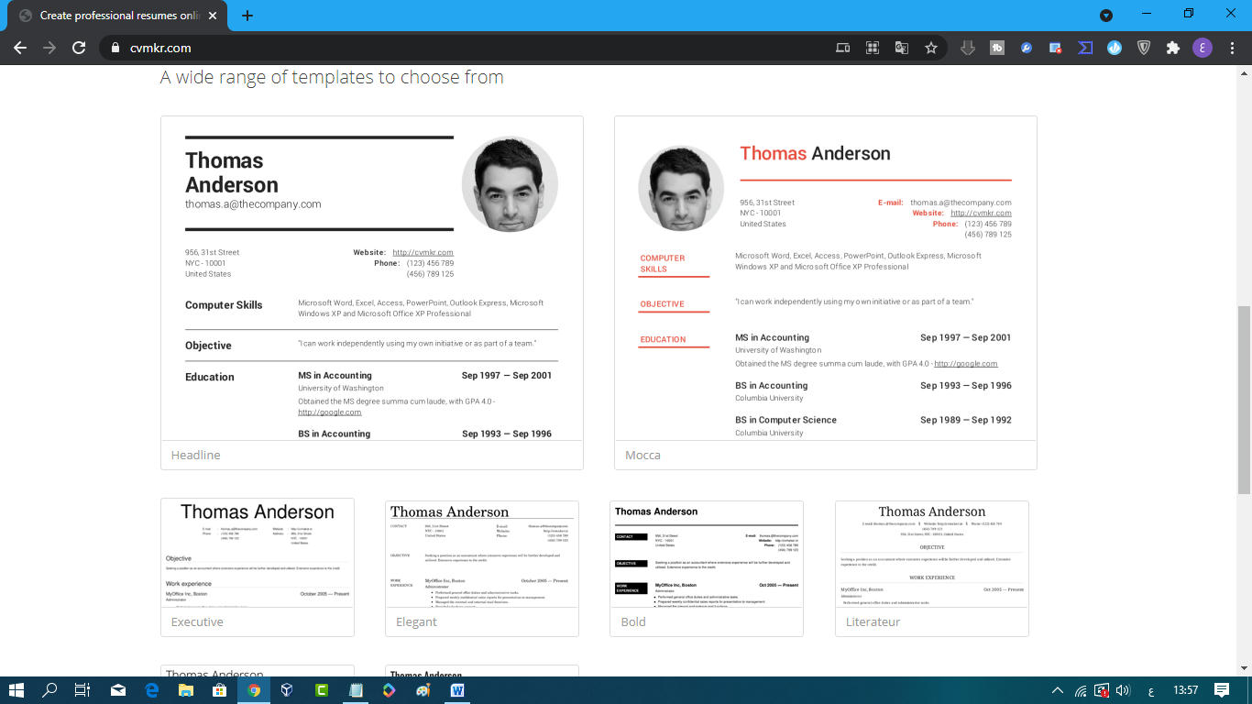This screenshot has width=1252, height=704.
Task: Open the blue sigma extension
Action: coord(1085,48)
